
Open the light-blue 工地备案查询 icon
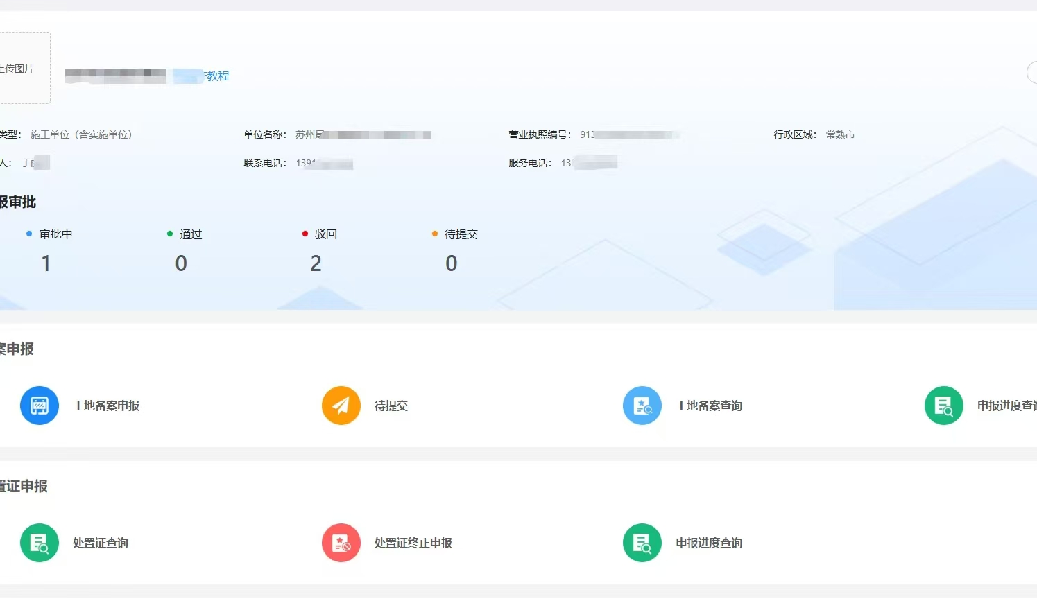pos(642,406)
